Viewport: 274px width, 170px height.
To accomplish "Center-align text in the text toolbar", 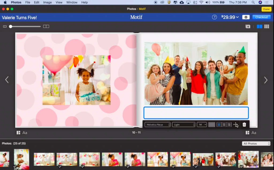I will [x=224, y=124].
